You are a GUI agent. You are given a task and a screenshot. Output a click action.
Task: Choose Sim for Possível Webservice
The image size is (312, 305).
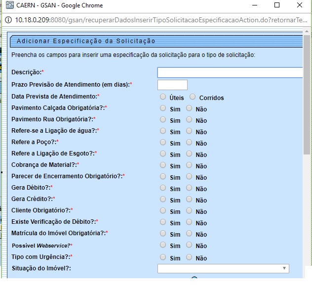coord(163,245)
